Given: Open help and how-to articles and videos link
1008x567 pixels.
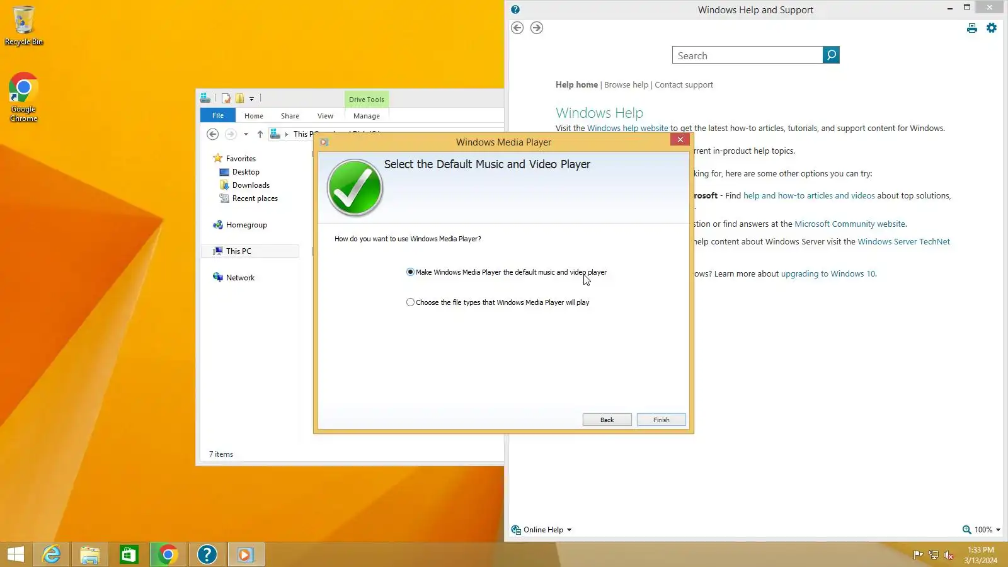Looking at the screenshot, I should pyautogui.click(x=809, y=196).
